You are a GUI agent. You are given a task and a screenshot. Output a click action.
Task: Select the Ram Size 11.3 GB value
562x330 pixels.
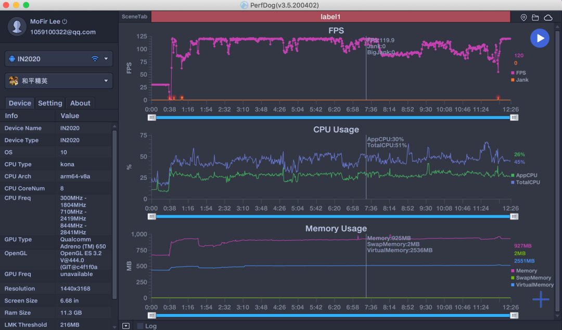[71, 313]
